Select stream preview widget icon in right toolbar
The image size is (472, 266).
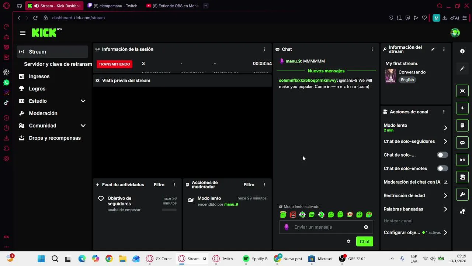(x=462, y=91)
